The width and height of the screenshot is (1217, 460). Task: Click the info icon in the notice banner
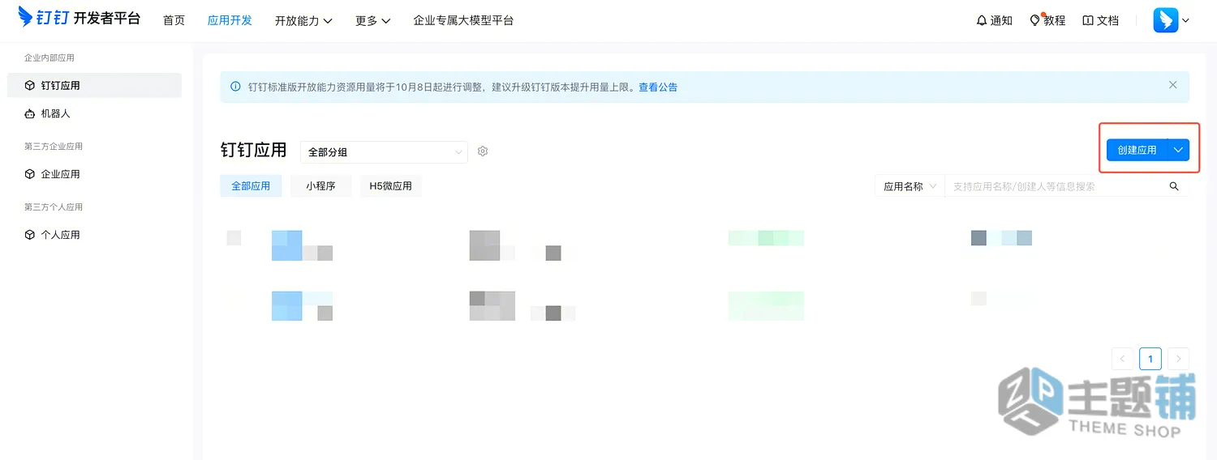point(235,87)
